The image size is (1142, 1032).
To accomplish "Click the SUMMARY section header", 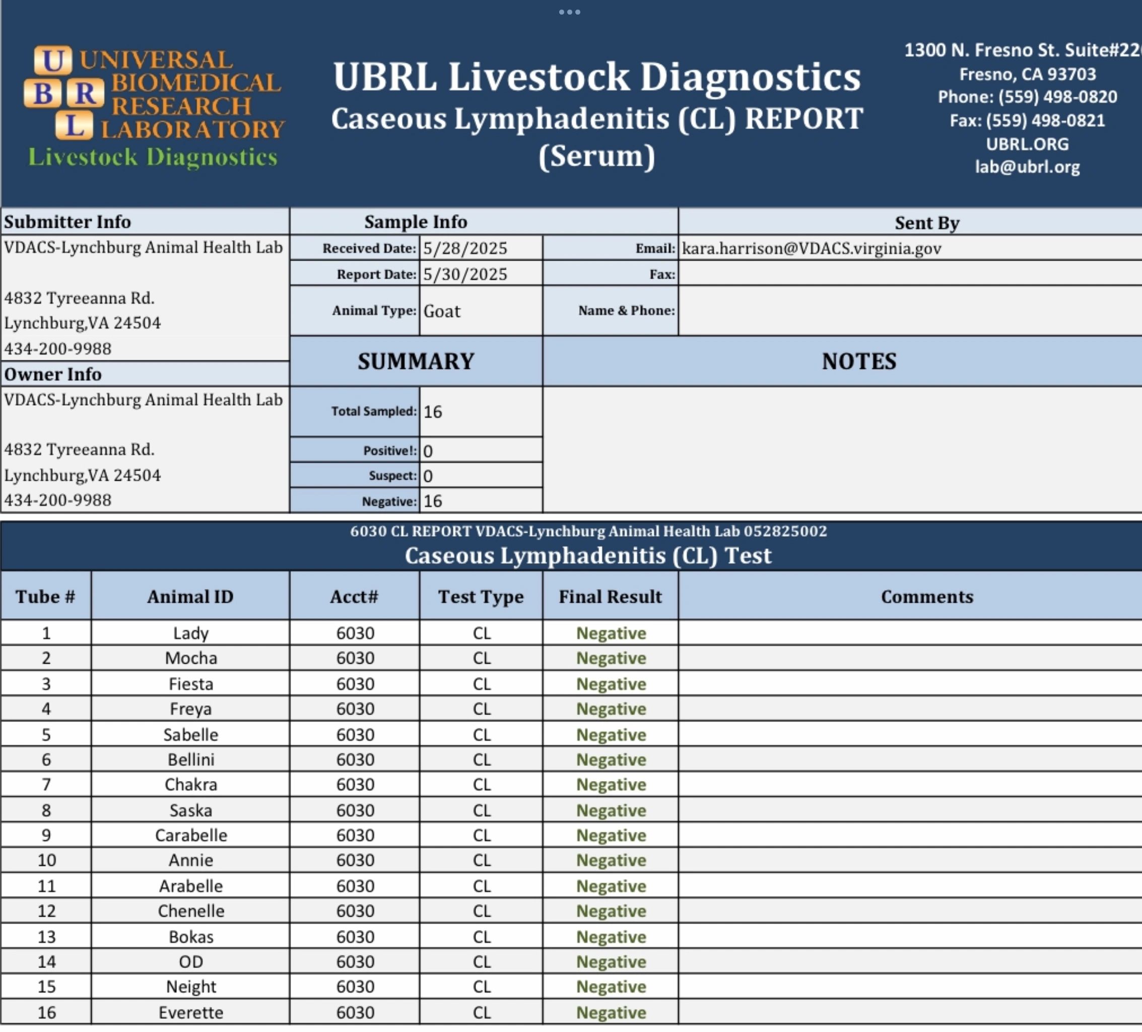I will [416, 362].
